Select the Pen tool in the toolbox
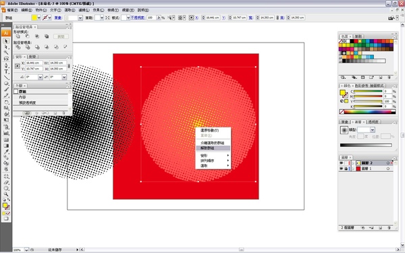Screen dimensions: 405x253 [6, 65]
